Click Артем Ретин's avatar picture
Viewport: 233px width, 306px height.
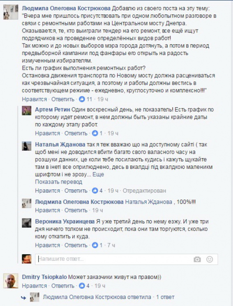[27, 110]
